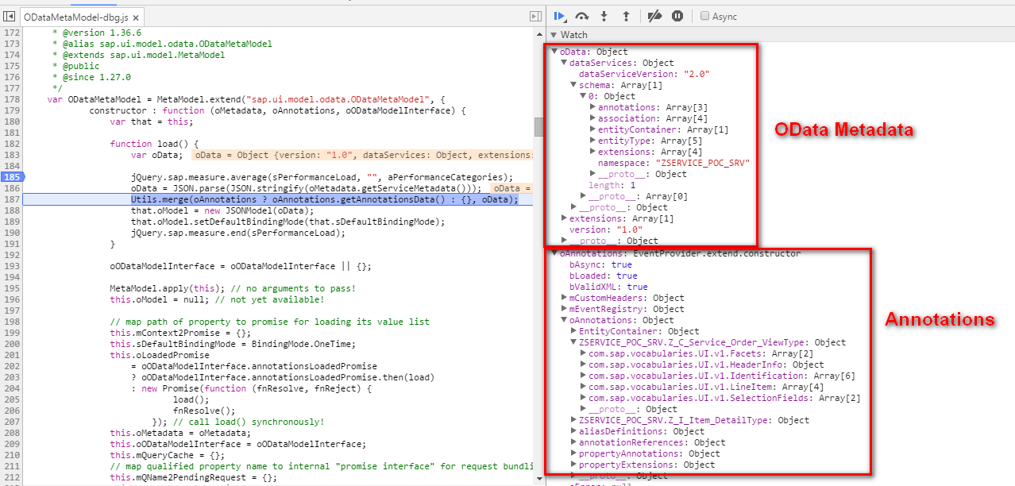
Task: Expand aliasDefinitions: Object
Action: coord(573,431)
